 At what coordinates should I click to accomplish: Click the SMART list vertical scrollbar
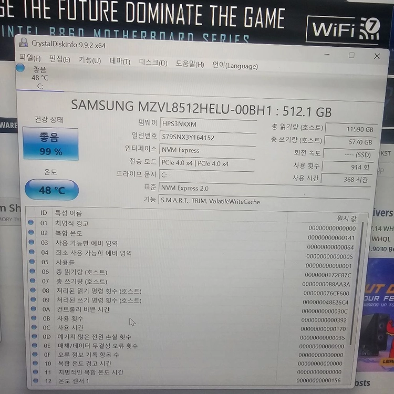356,284
